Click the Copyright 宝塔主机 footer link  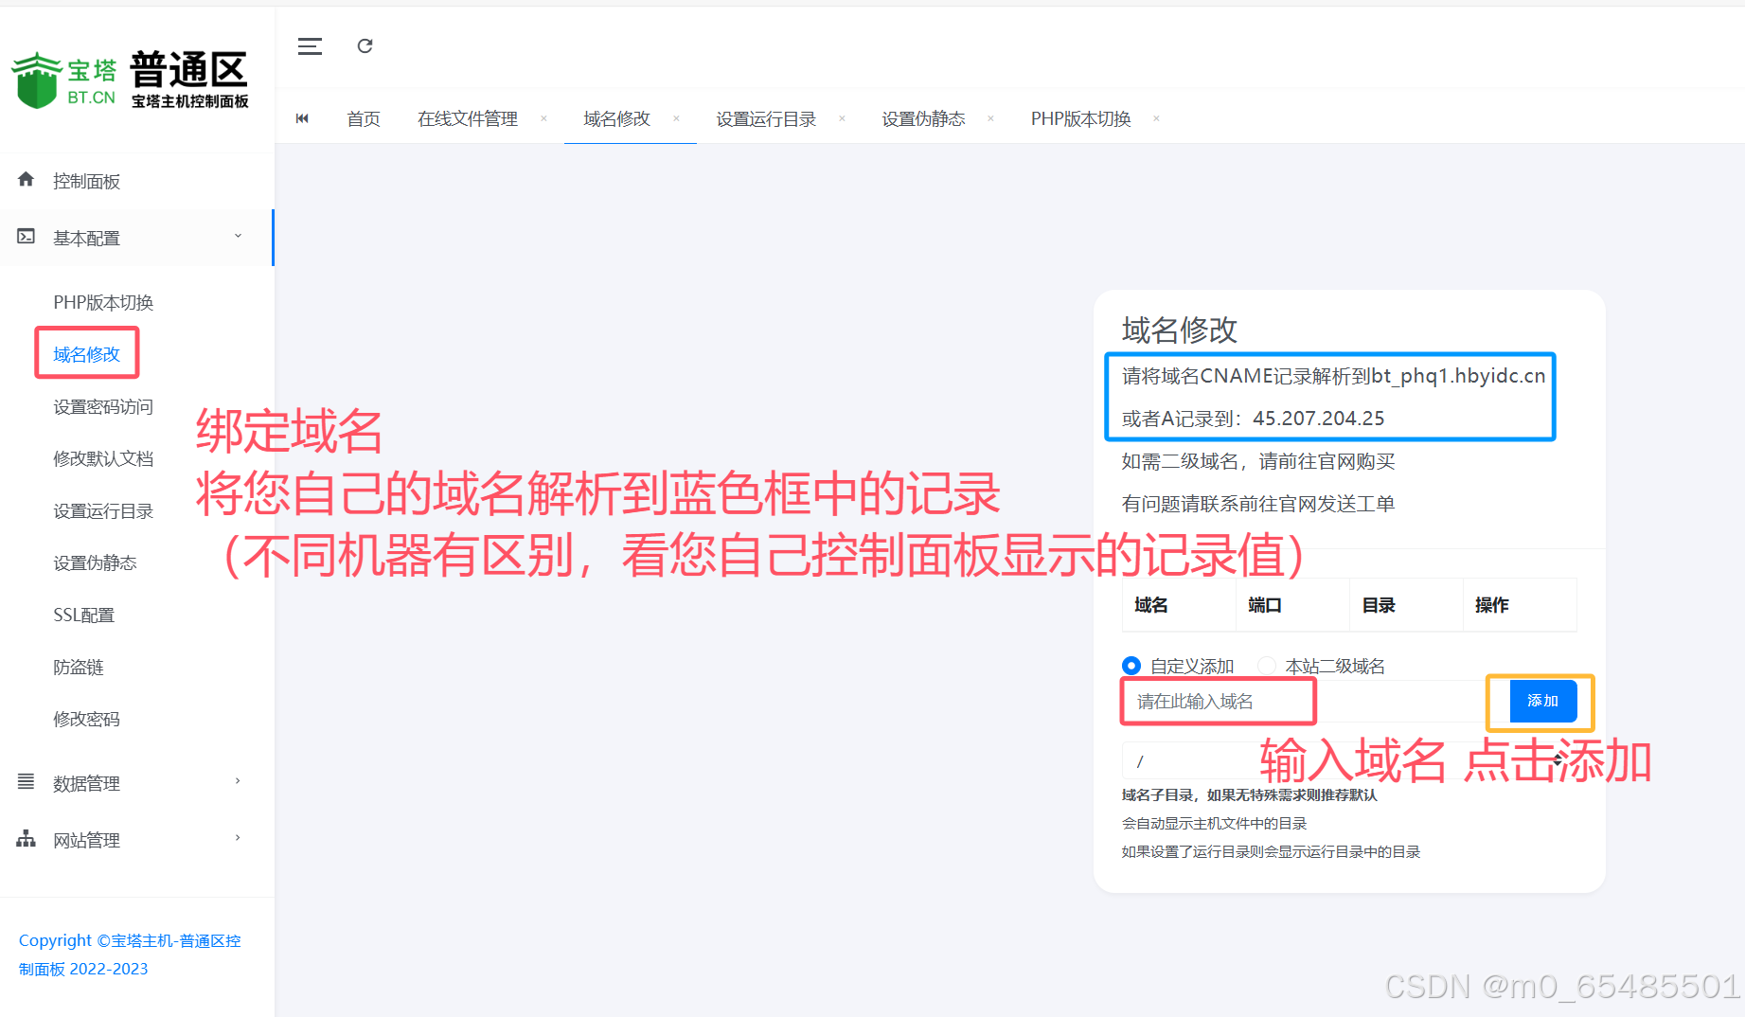pyautogui.click(x=130, y=955)
